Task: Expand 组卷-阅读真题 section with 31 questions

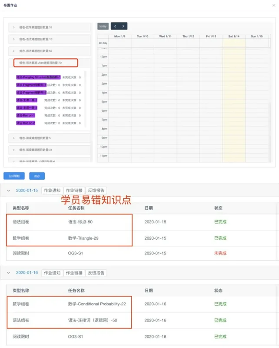Action: (x=50, y=150)
